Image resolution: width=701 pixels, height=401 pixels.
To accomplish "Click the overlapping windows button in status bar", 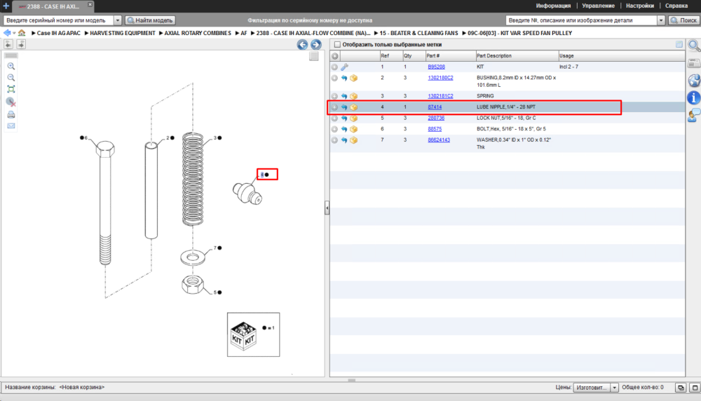I will pos(681,388).
